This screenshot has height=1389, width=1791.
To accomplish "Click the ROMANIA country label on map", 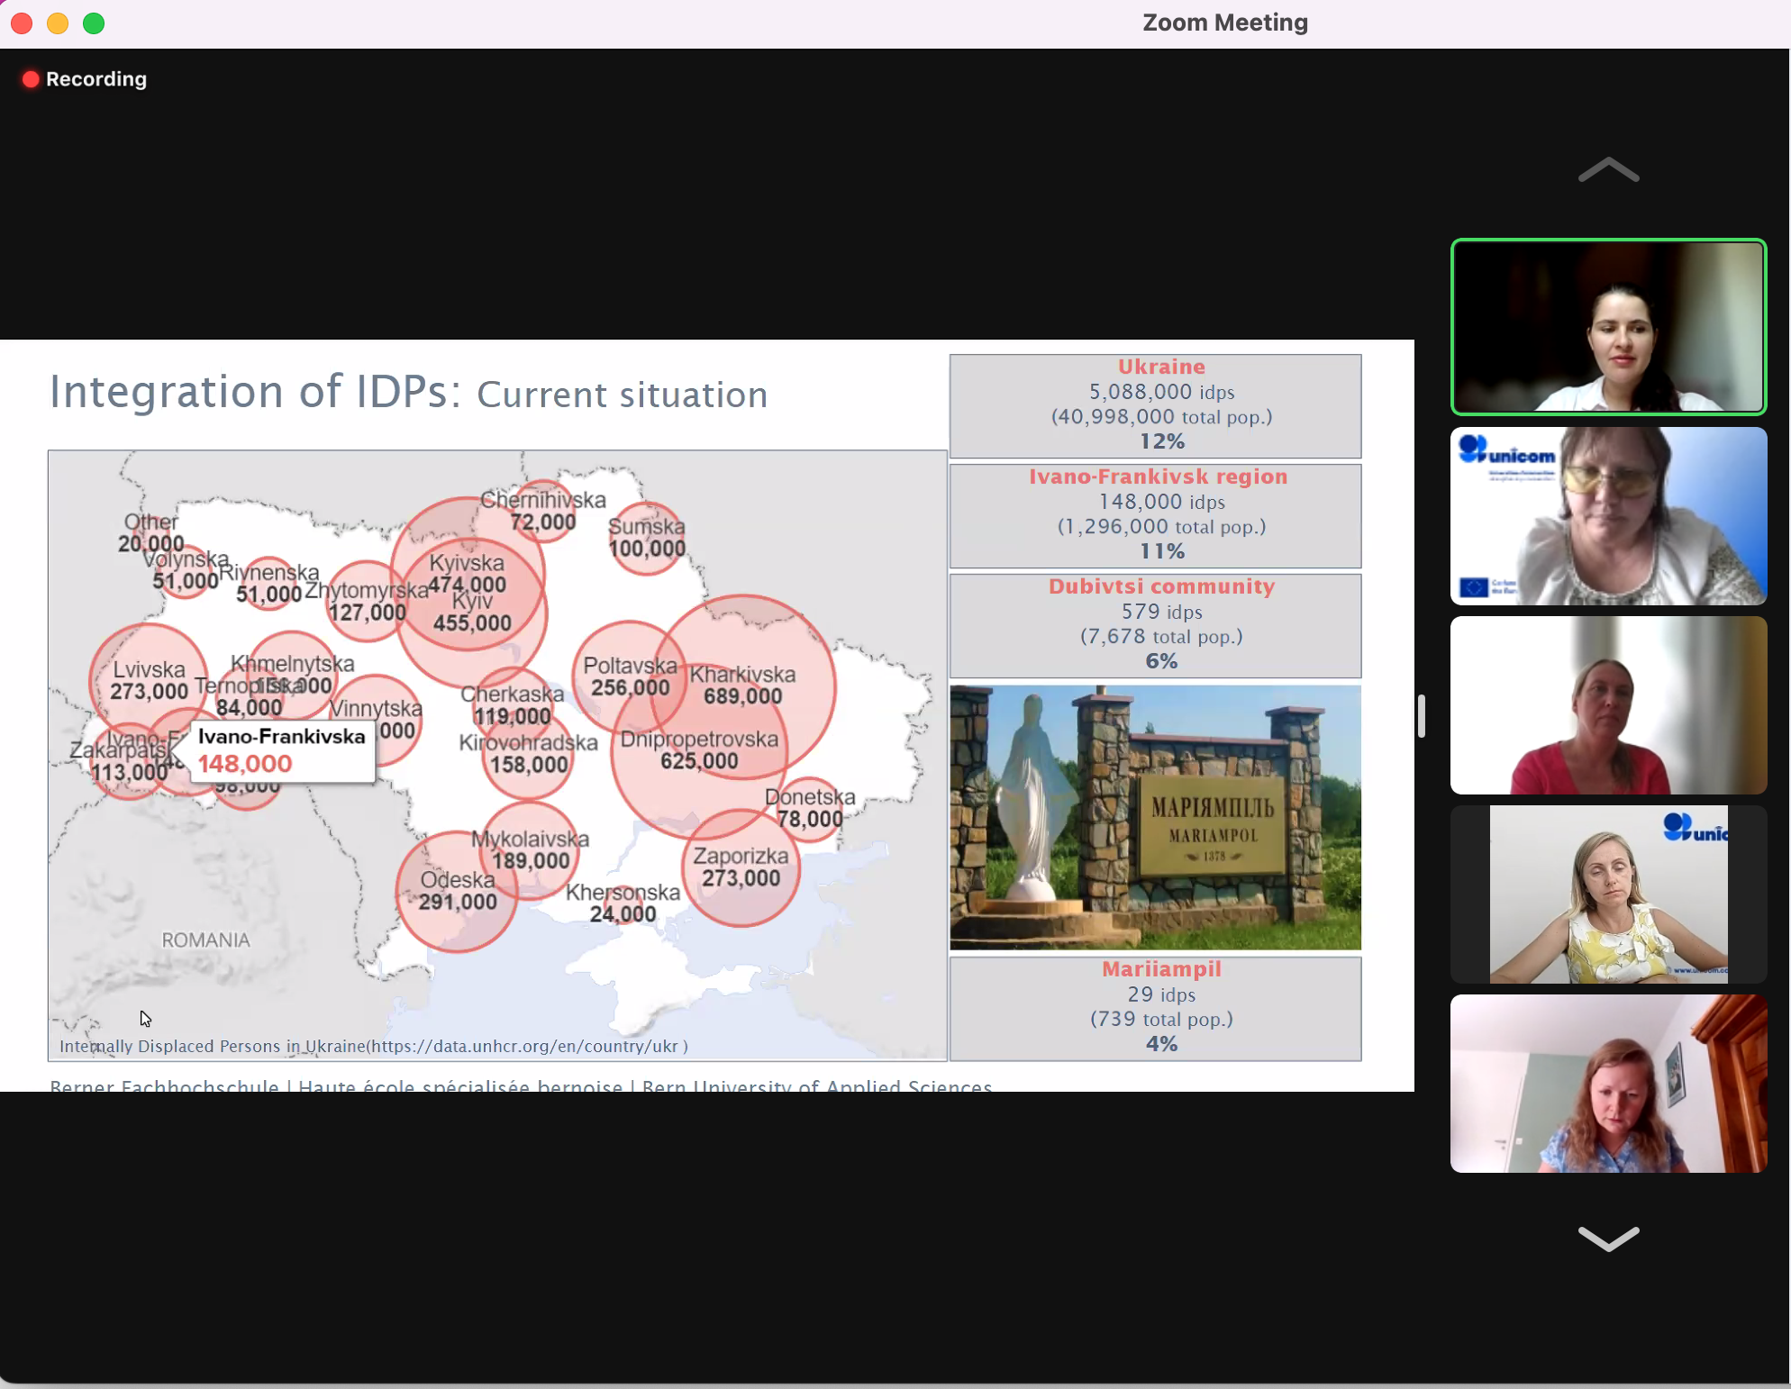I will click(x=205, y=940).
